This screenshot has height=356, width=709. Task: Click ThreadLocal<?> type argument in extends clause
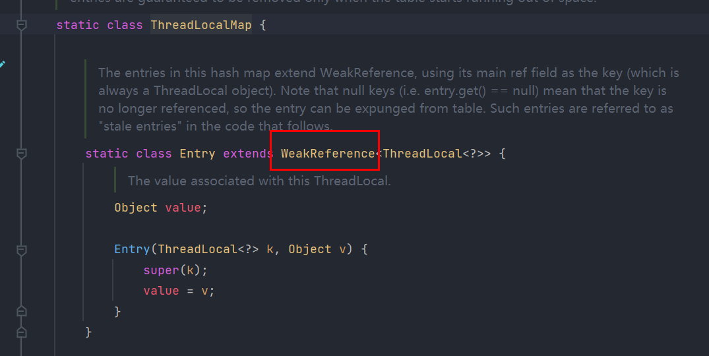433,154
